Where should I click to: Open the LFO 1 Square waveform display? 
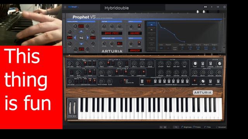[x=135, y=33]
